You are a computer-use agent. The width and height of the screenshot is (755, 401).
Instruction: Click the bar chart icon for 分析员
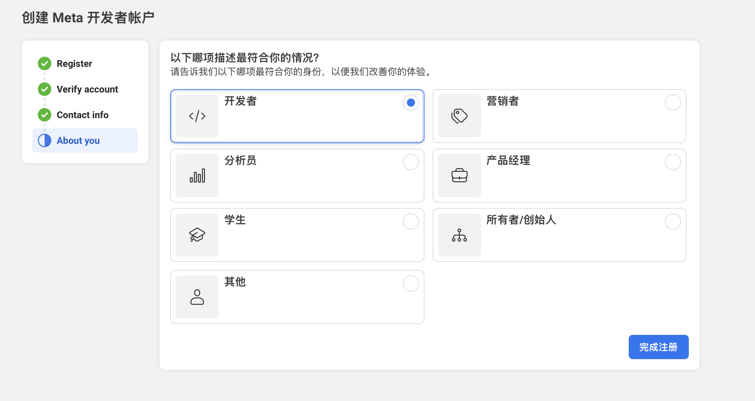tap(197, 176)
